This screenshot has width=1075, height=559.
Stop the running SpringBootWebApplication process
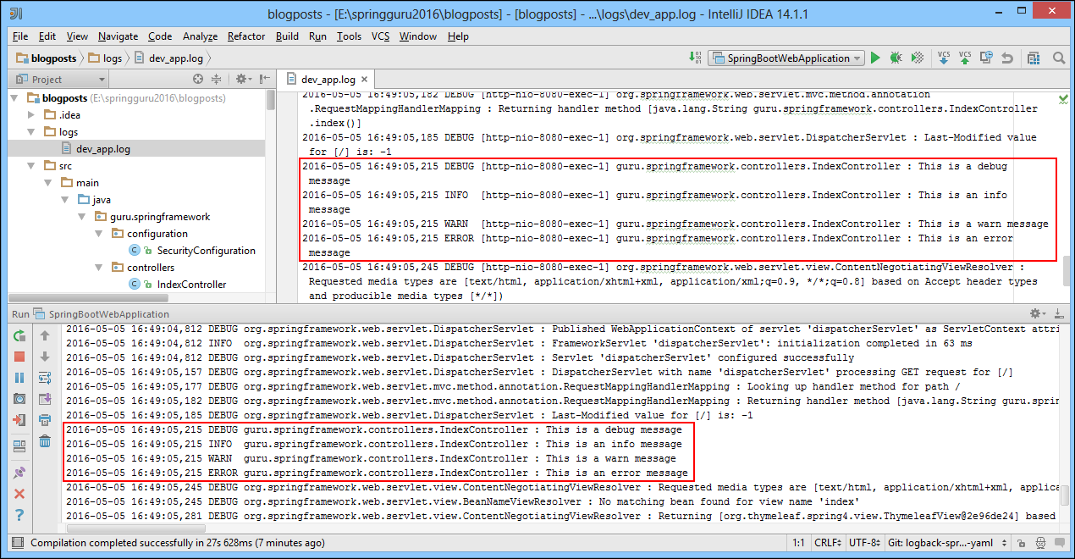[x=19, y=357]
